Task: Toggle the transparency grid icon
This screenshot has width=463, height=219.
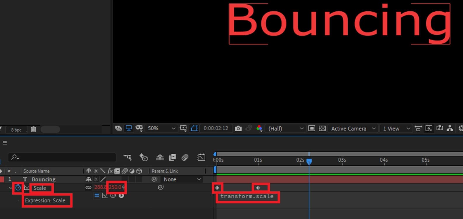Action: click(322, 128)
